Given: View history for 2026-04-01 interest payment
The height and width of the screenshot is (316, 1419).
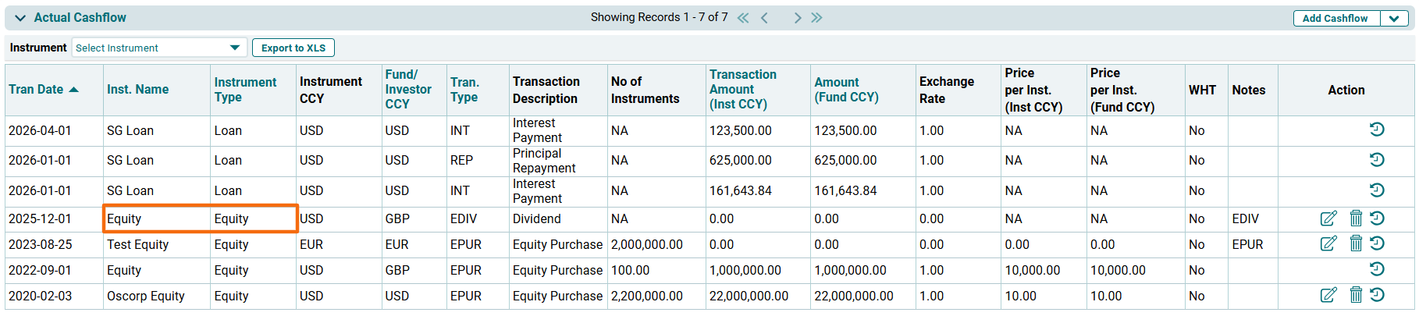Looking at the screenshot, I should pos(1377,130).
